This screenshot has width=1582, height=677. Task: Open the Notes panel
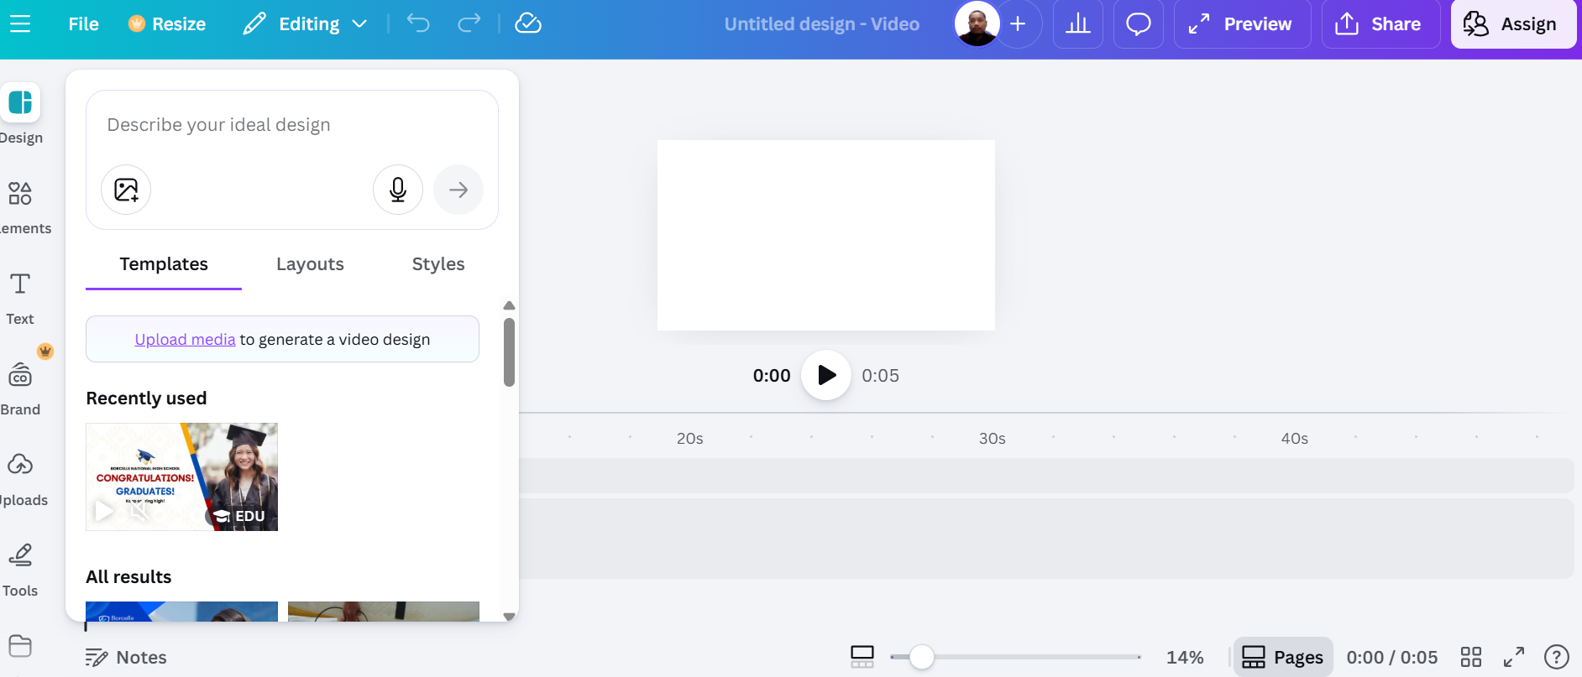coord(126,658)
